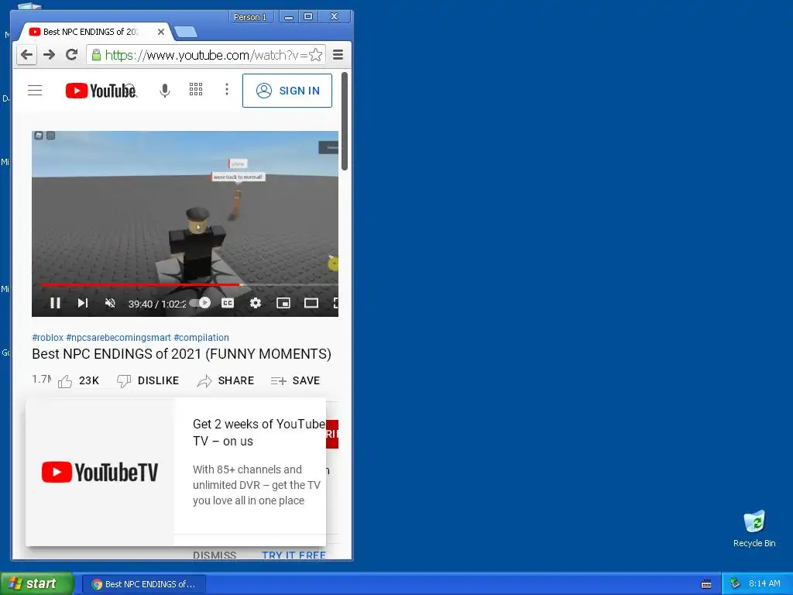Bookmark this page with the star icon

click(x=316, y=55)
